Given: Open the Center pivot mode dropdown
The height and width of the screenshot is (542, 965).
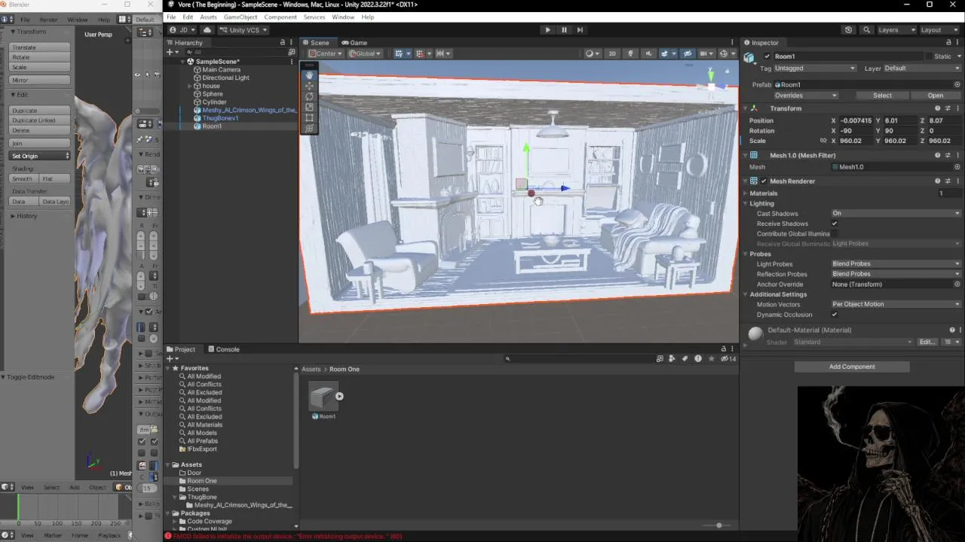Looking at the screenshot, I should pyautogui.click(x=325, y=53).
